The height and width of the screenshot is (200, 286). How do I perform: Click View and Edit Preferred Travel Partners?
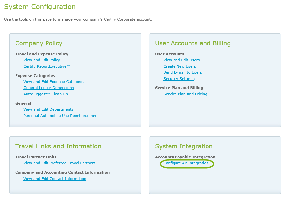[x=59, y=163]
